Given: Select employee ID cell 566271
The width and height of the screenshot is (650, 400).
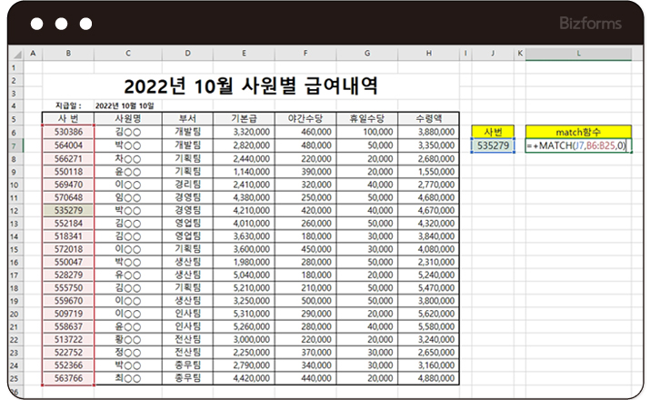Looking at the screenshot, I should pos(68,159).
